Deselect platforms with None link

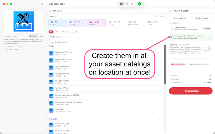click(162, 16)
